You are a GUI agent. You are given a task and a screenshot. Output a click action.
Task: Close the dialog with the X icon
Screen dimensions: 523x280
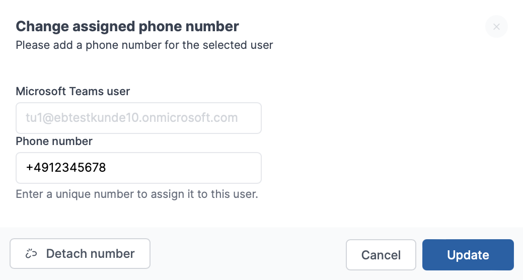[x=496, y=27]
